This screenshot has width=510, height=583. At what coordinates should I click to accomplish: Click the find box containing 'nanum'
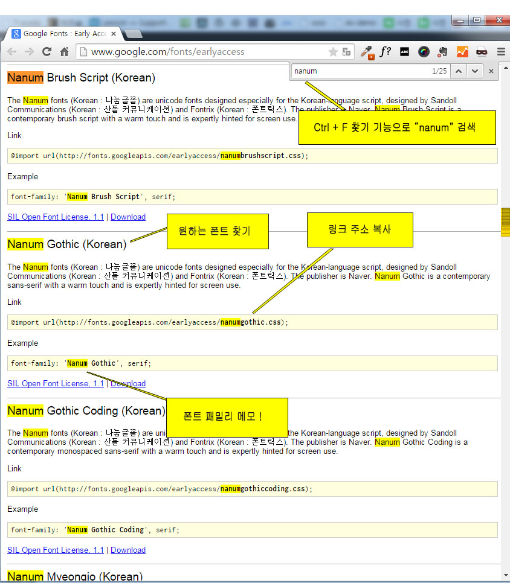[357, 71]
